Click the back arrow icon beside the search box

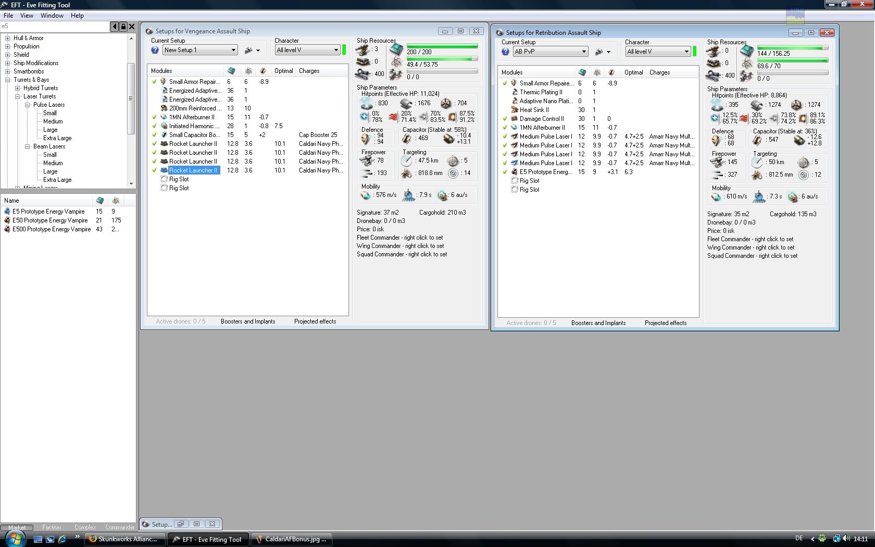point(115,26)
